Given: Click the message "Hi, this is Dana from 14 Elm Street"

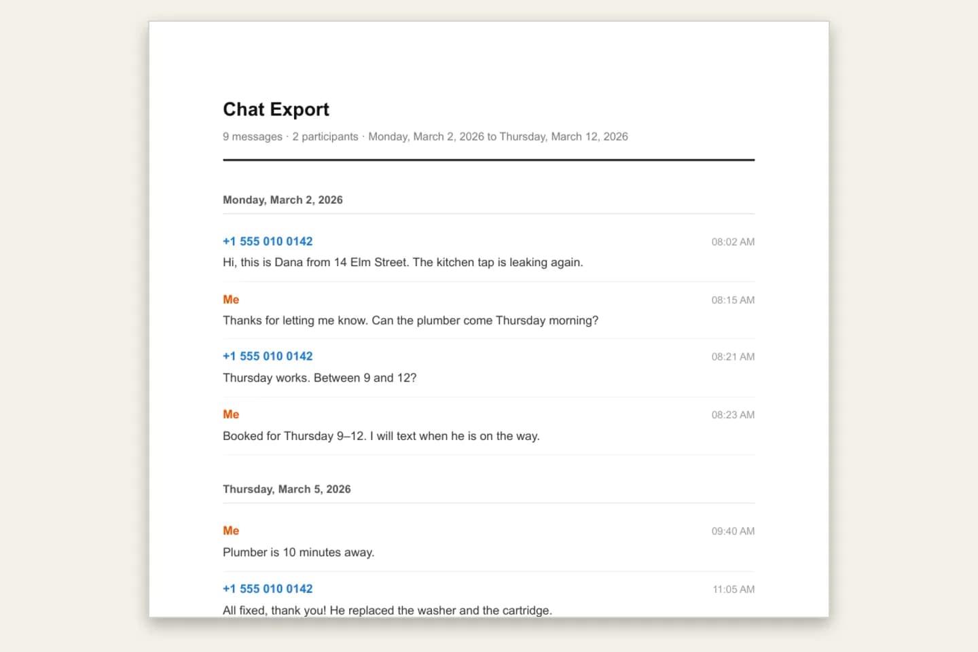Looking at the screenshot, I should [x=403, y=262].
